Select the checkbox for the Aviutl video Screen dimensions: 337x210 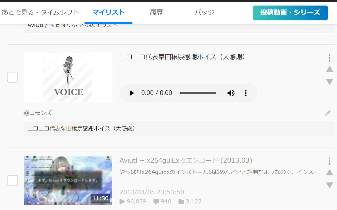click(x=12, y=180)
